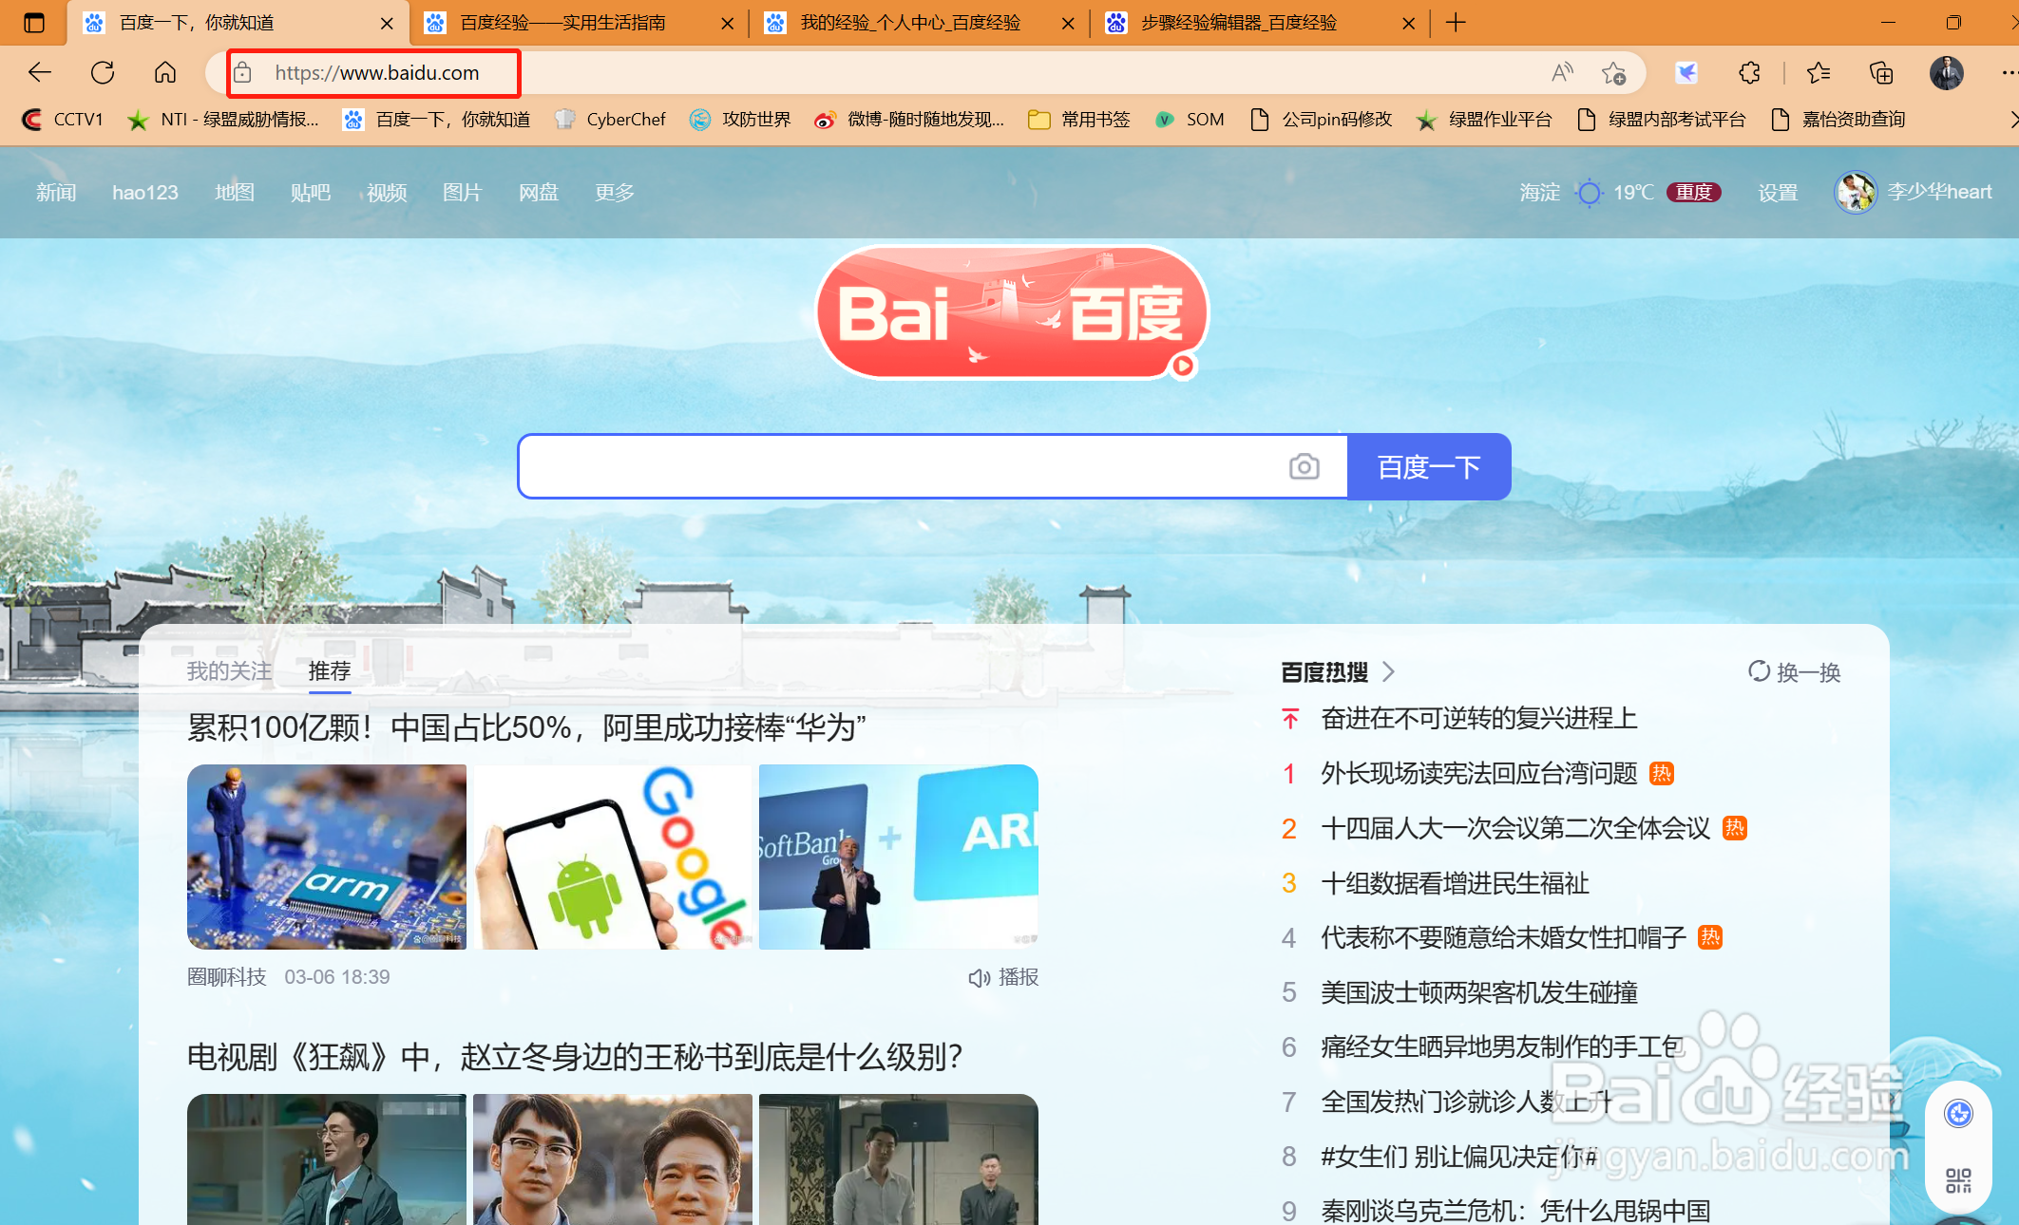Click the arm chip thumbnail

point(327,857)
